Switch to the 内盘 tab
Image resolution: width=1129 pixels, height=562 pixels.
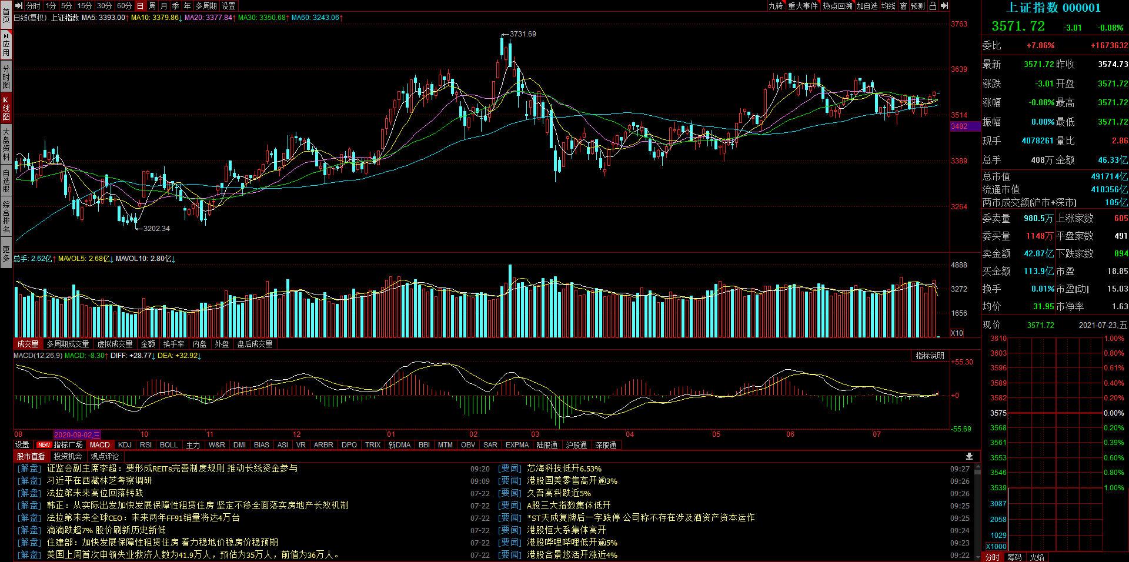[200, 344]
